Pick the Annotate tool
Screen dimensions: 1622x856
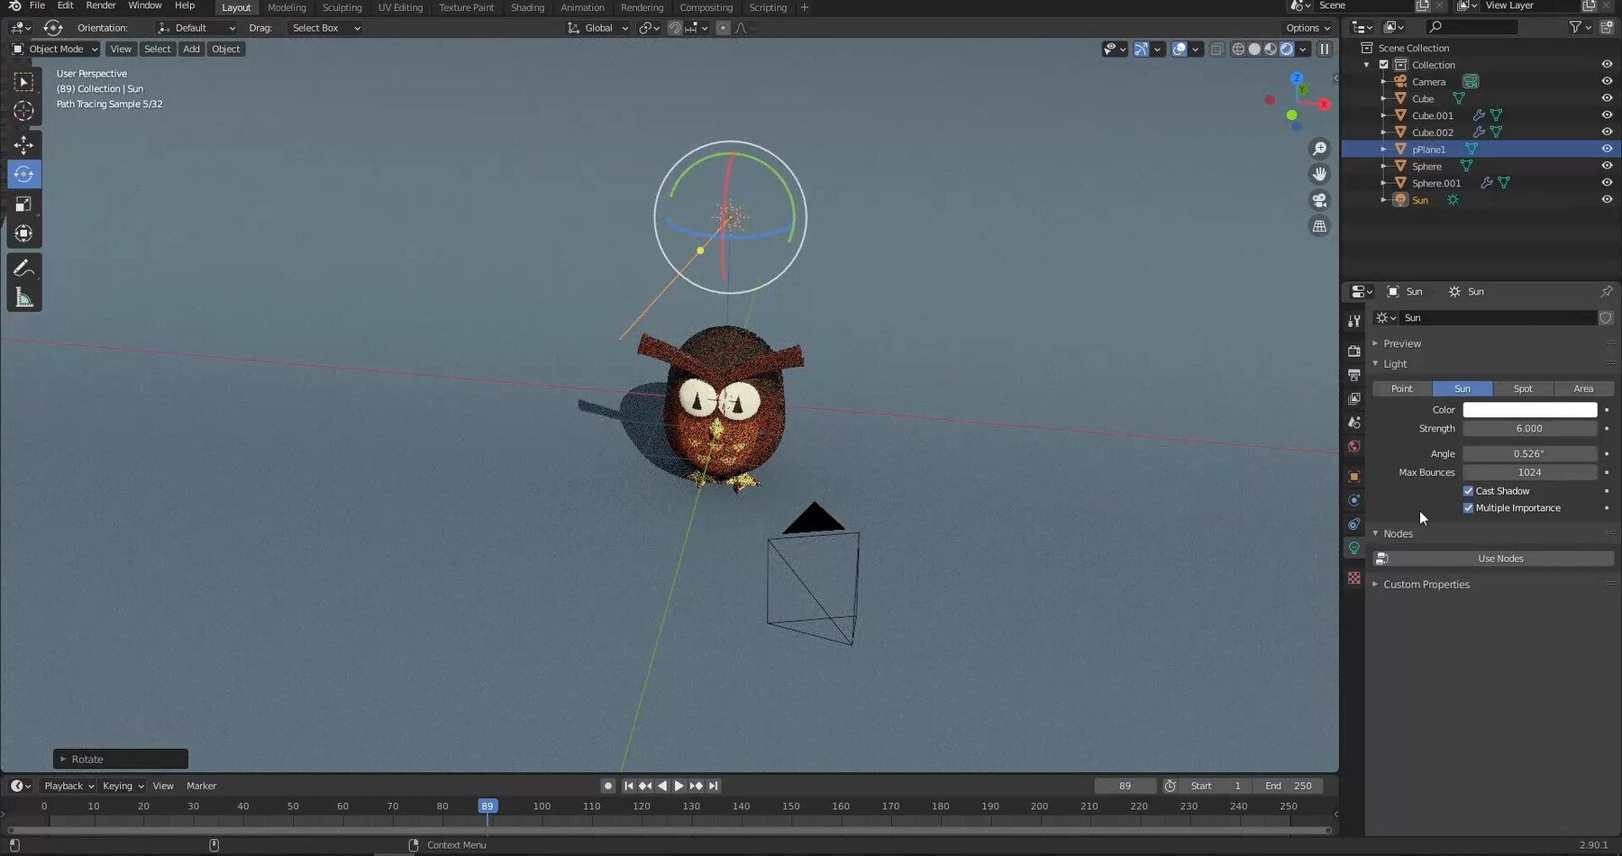pos(24,267)
